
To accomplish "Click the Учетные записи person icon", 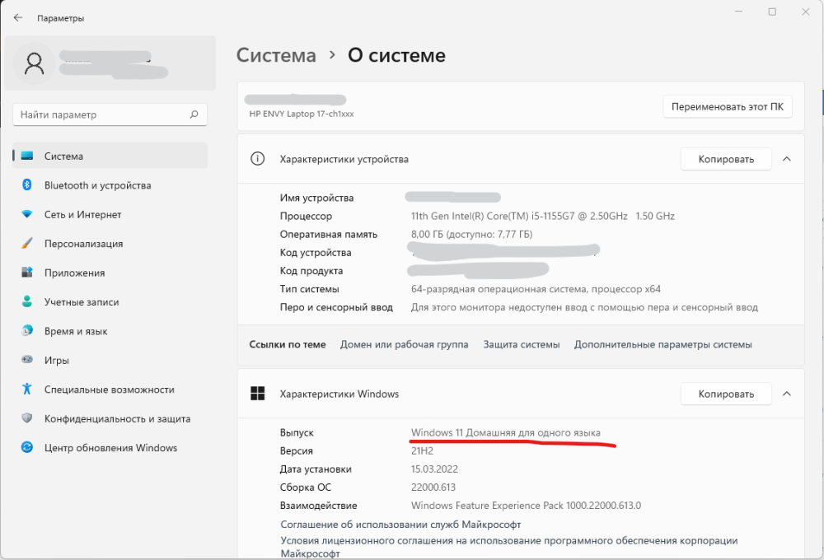I will 27,302.
